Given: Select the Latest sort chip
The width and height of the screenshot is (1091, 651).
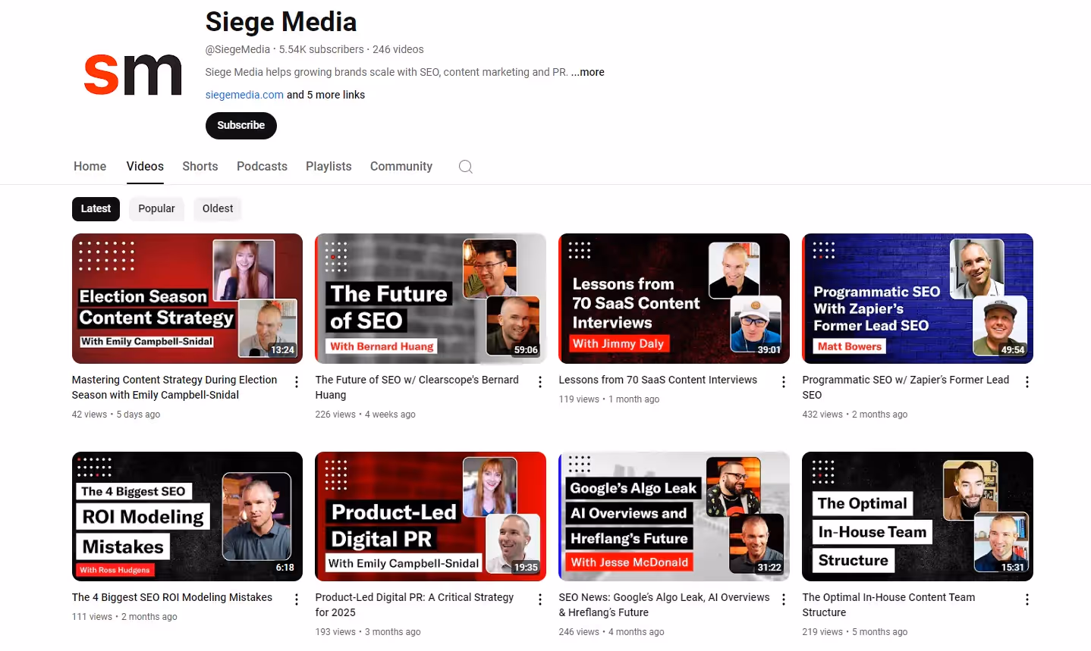Looking at the screenshot, I should click(96, 209).
